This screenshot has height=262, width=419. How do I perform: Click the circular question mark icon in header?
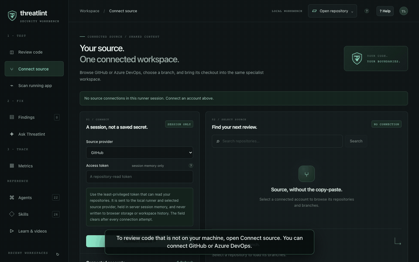coord(367,11)
